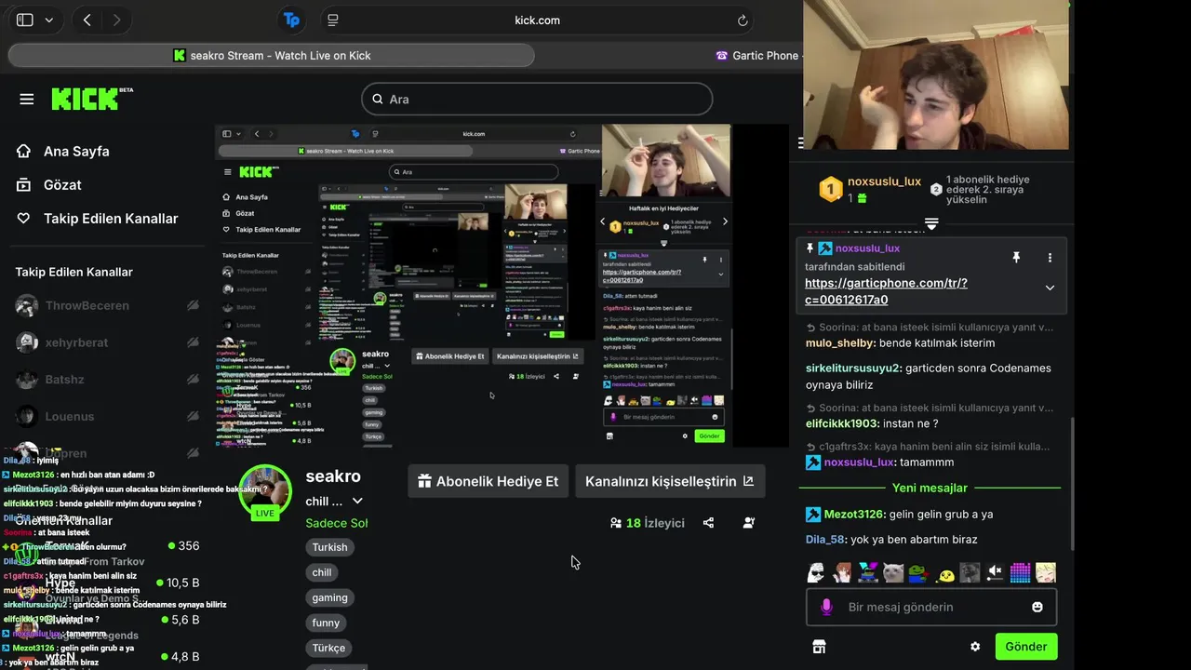Expand the leaderboard with the double-line arrow
Image resolution: width=1191 pixels, height=670 pixels.
pos(931,223)
